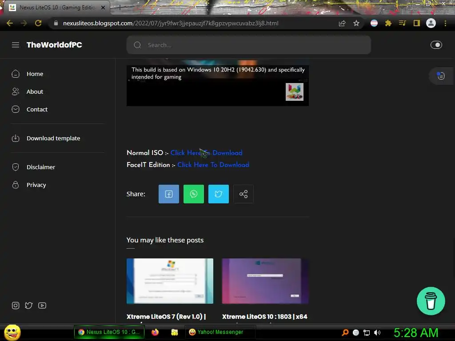Open the more share options button
The width and height of the screenshot is (455, 341).
tap(243, 194)
